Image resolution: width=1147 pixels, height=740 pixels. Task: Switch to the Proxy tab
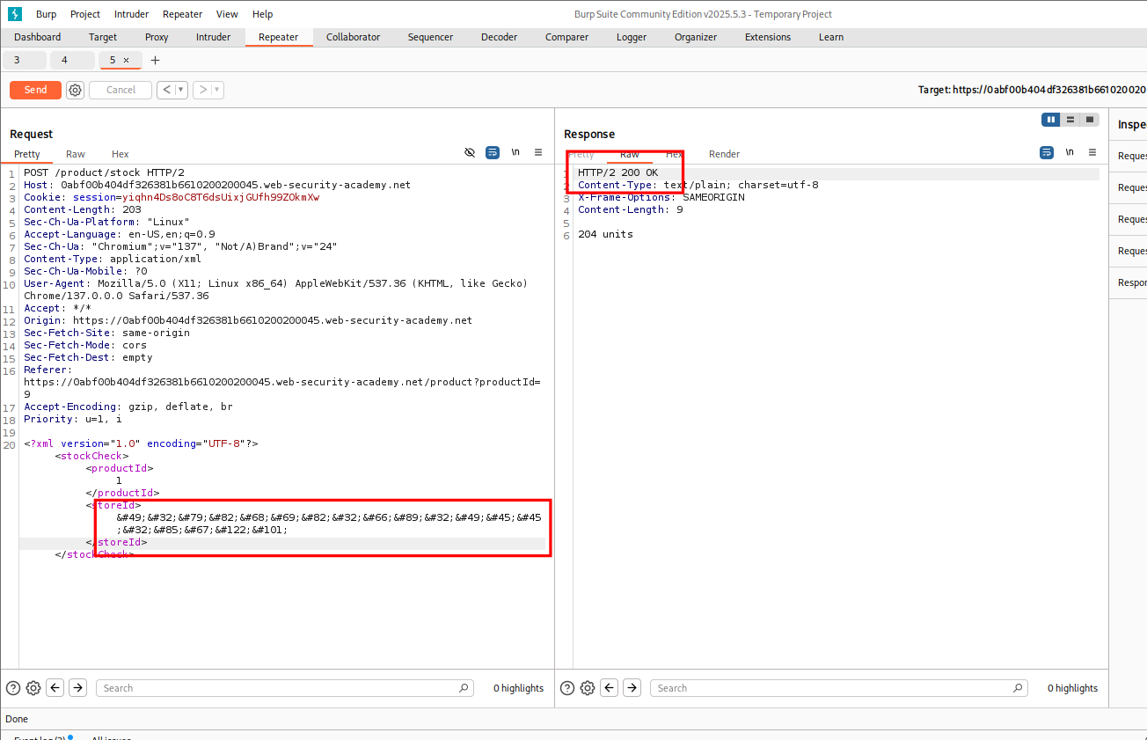pos(157,37)
